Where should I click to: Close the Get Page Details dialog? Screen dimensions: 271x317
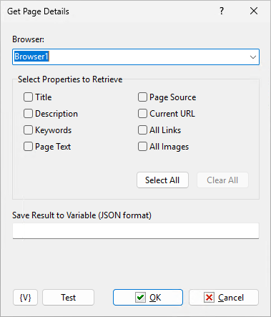point(254,11)
